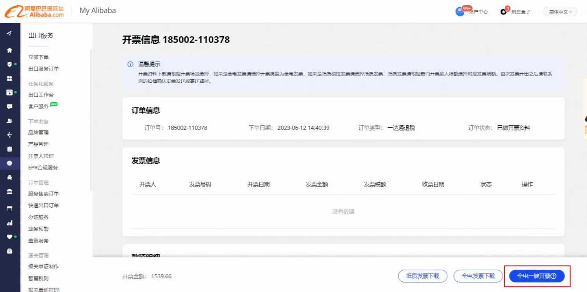587x292 pixels.
Task: Open the notification bell 消息盒子
Action: click(503, 11)
